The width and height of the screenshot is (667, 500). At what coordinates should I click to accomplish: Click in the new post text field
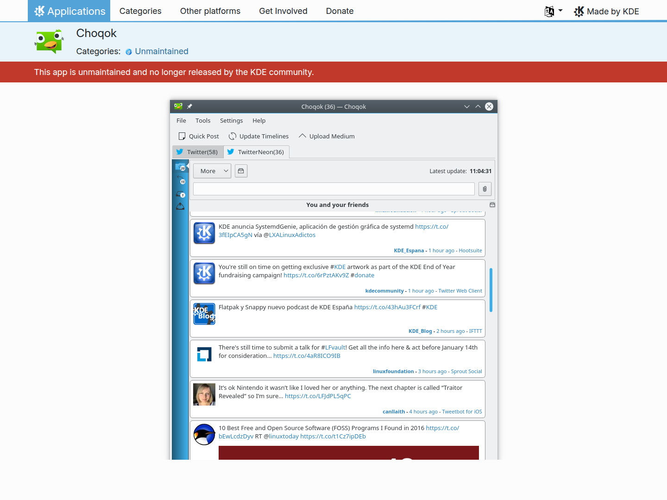pos(334,189)
